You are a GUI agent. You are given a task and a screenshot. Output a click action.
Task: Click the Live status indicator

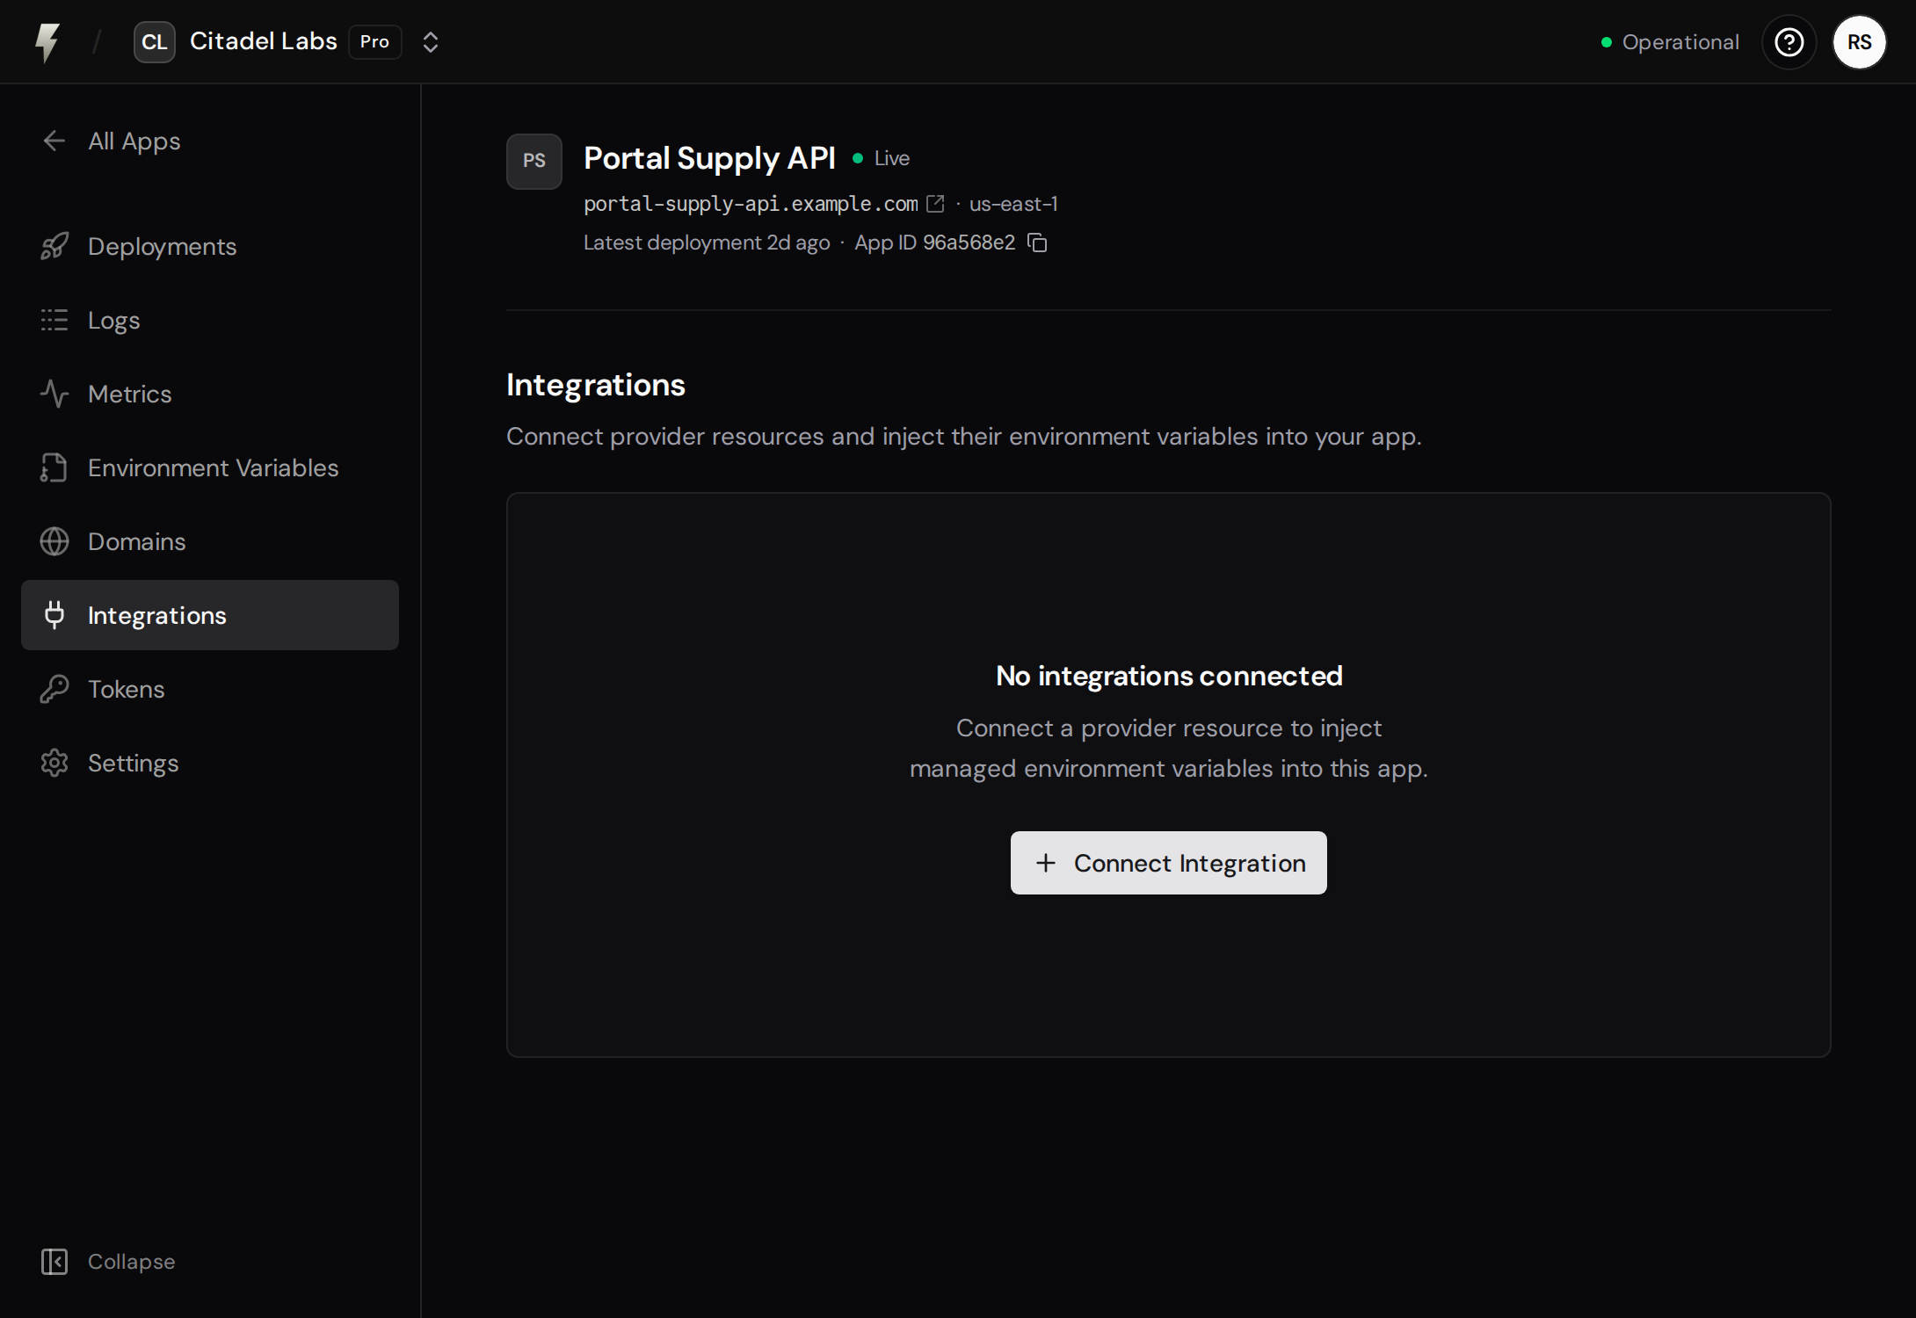(x=882, y=158)
